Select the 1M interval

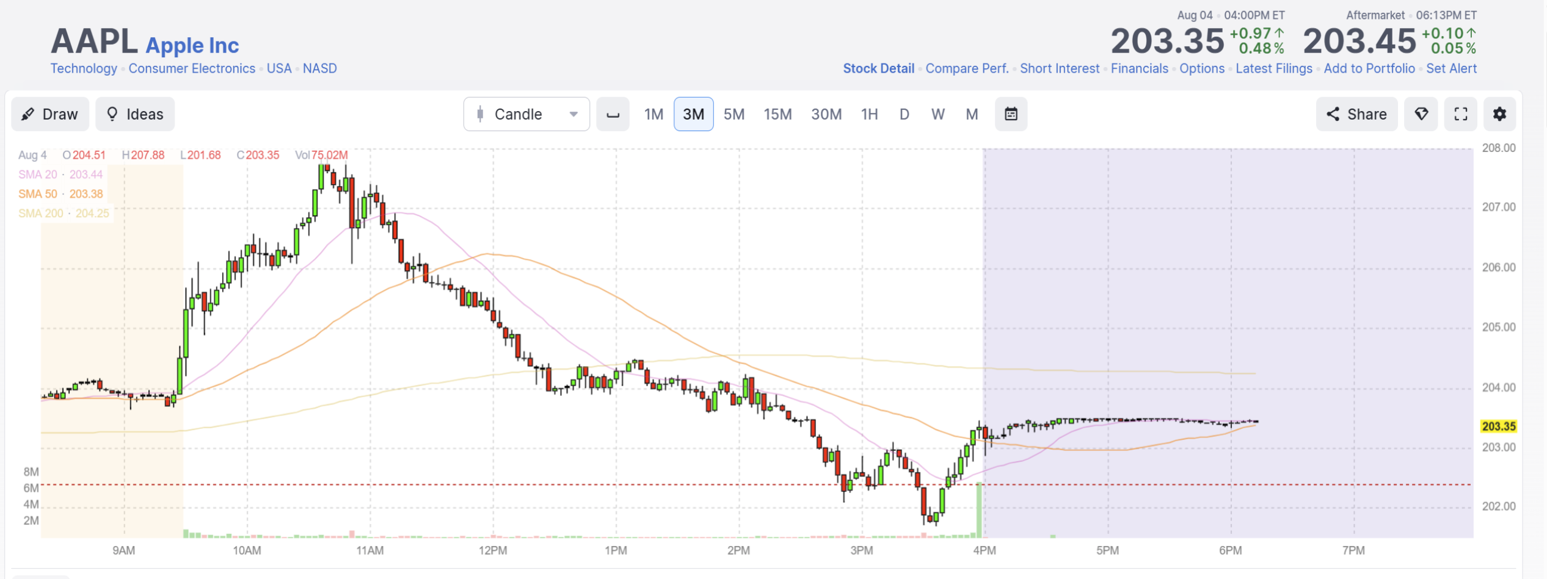tap(653, 114)
